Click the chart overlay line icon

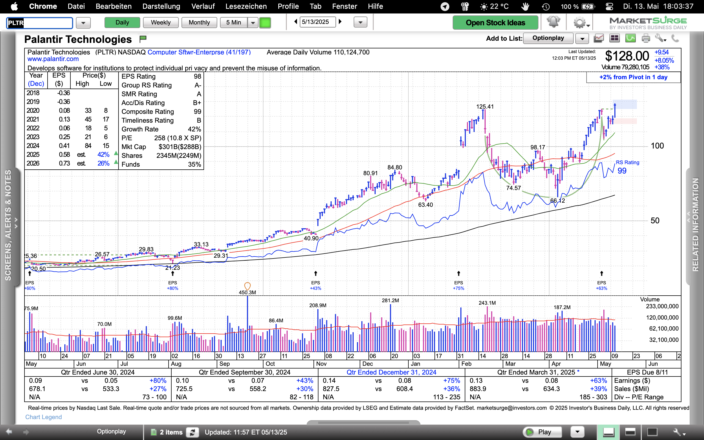(x=599, y=38)
